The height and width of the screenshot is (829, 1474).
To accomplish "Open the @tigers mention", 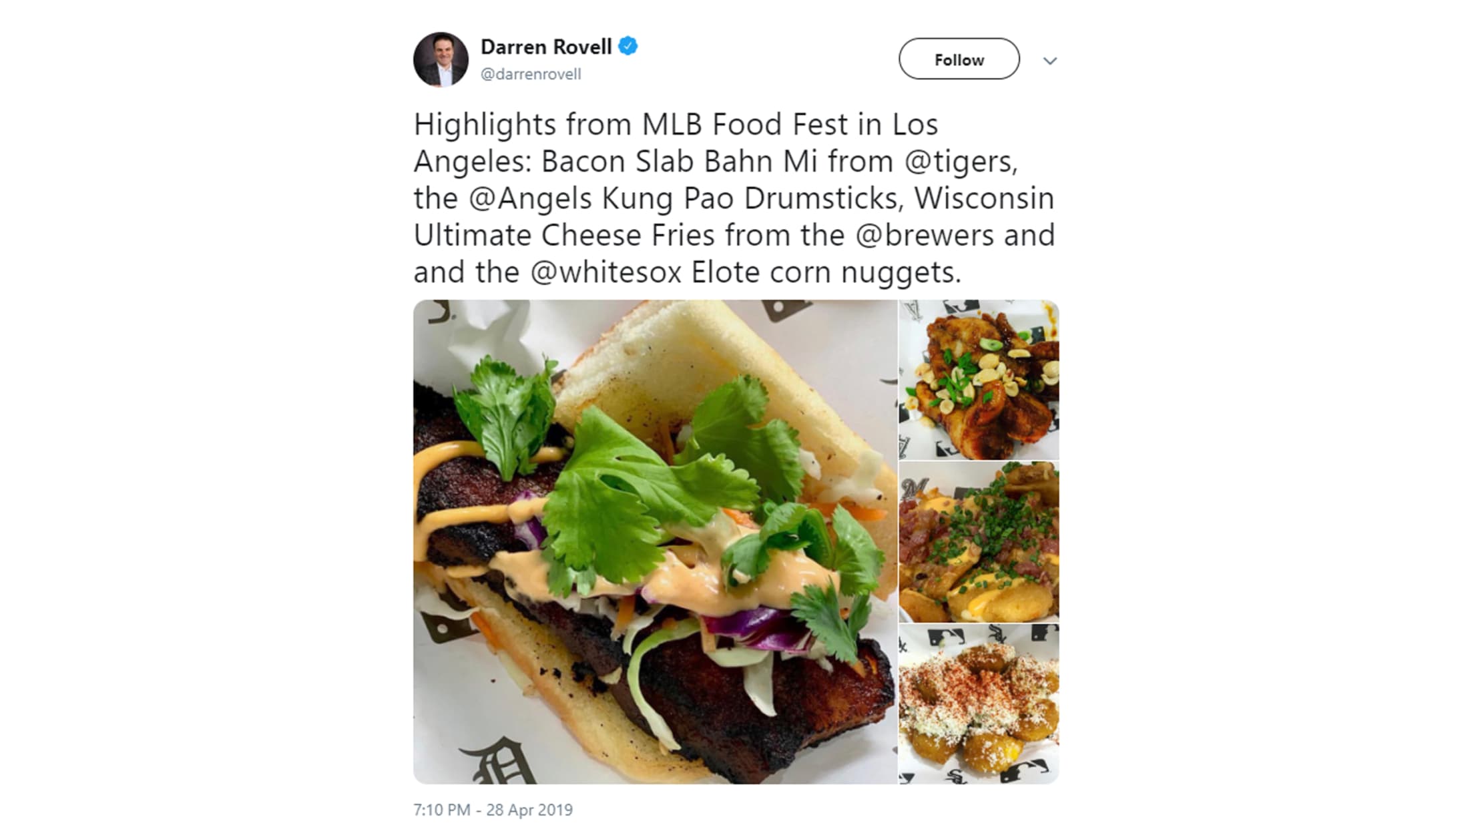I will pyautogui.click(x=960, y=162).
